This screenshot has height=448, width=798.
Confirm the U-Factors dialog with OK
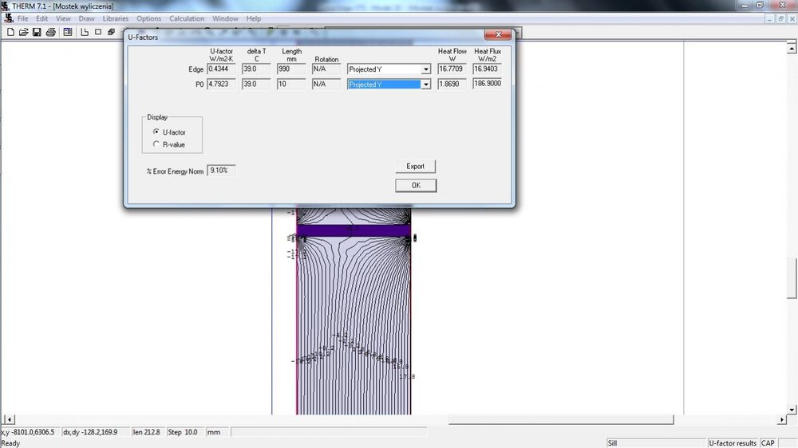[x=416, y=185]
